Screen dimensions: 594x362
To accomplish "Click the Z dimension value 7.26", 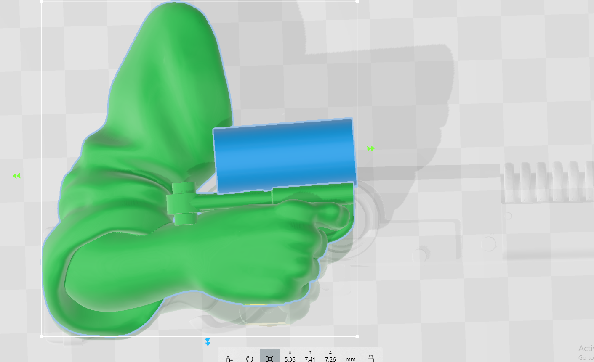I will pos(330,359).
